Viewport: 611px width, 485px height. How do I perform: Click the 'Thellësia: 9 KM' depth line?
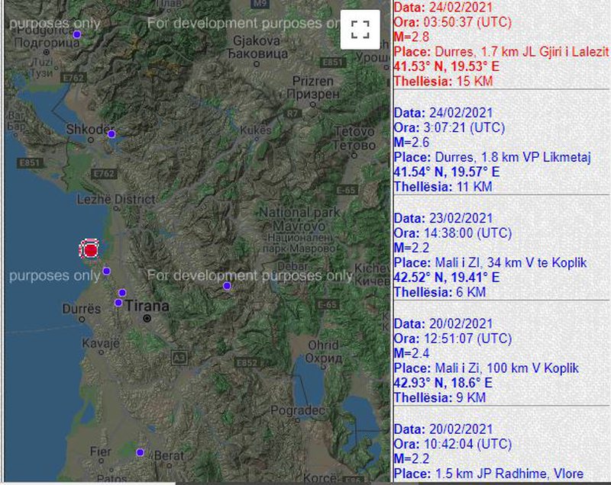440,397
